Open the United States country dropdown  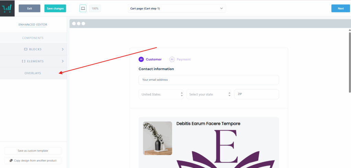[161, 94]
